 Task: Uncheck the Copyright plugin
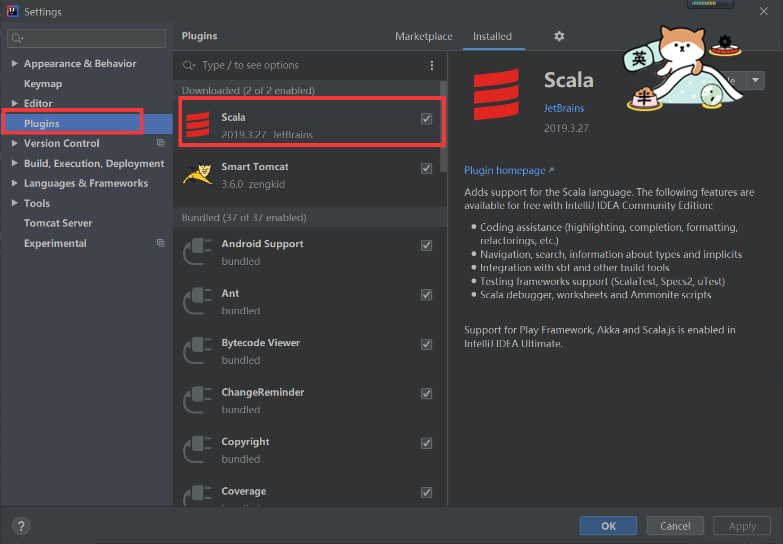tap(427, 443)
